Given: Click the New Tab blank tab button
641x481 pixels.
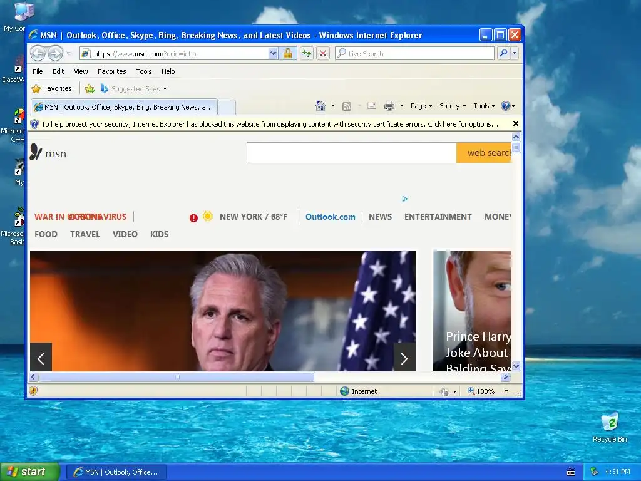Looking at the screenshot, I should point(227,108).
